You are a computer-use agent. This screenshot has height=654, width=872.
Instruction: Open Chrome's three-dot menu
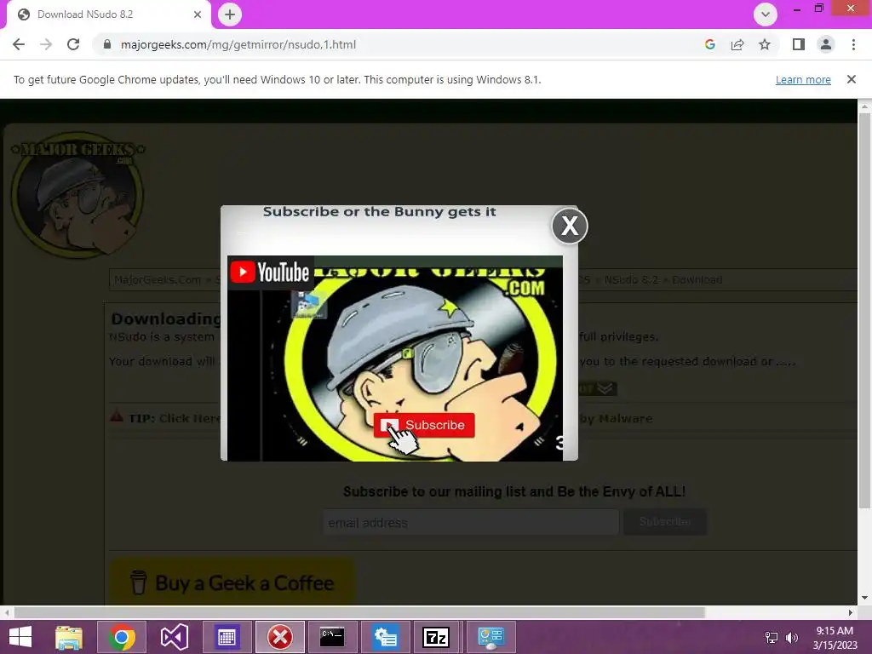[x=853, y=44]
